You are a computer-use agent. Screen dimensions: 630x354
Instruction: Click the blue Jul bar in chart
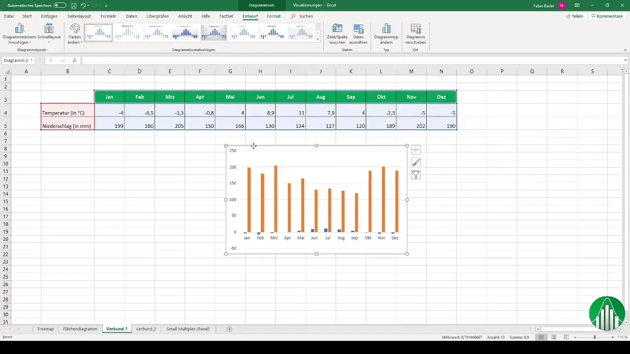pyautogui.click(x=326, y=230)
